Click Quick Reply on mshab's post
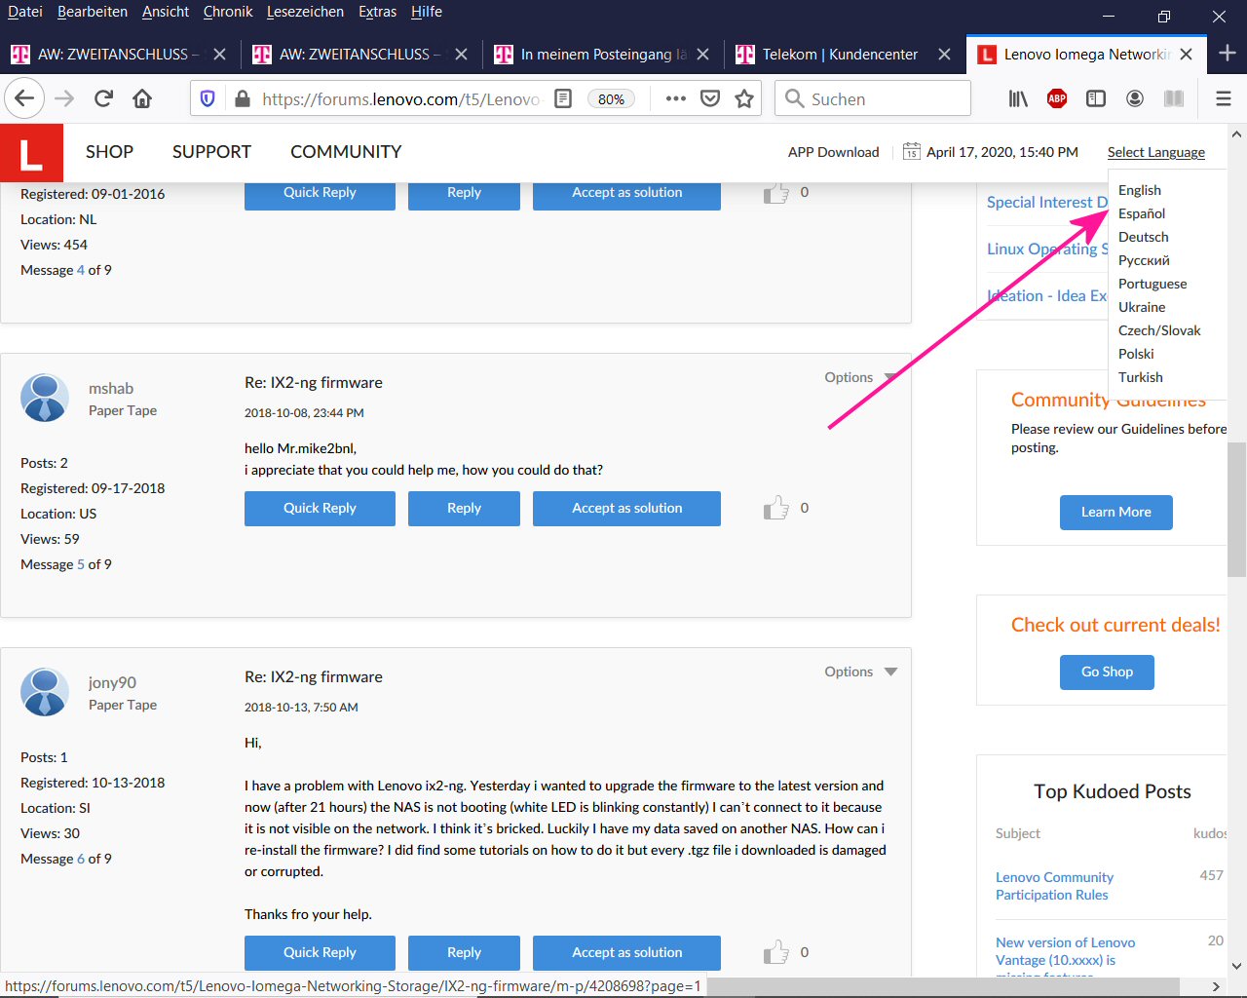 [320, 509]
